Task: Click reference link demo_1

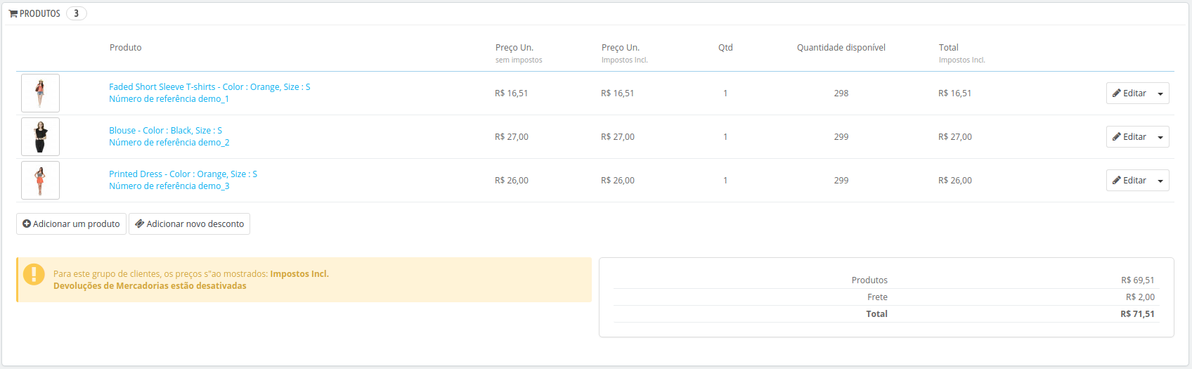Action: tap(169, 99)
